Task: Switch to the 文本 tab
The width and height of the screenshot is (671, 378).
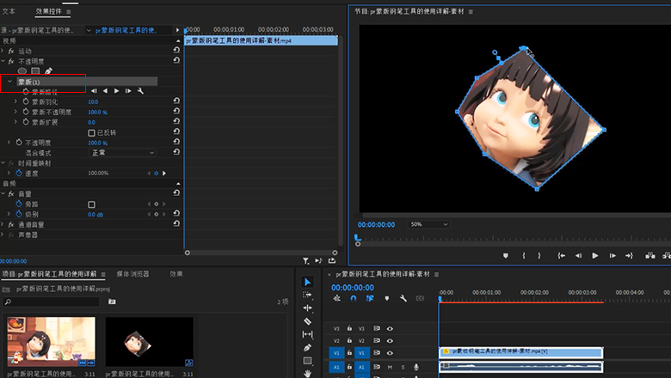Action: (9, 11)
